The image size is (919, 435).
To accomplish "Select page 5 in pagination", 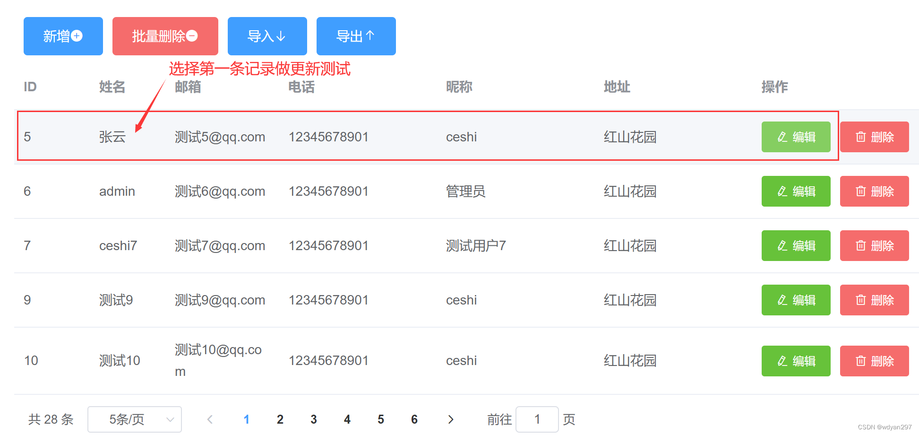I will (x=381, y=419).
